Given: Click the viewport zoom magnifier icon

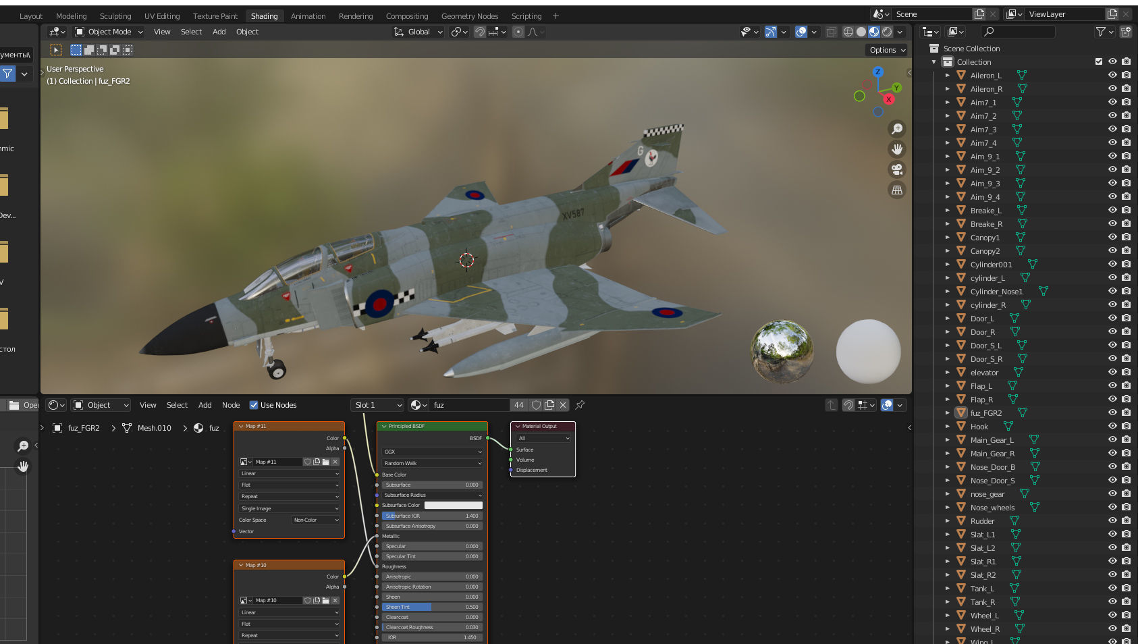Looking at the screenshot, I should pos(897,129).
